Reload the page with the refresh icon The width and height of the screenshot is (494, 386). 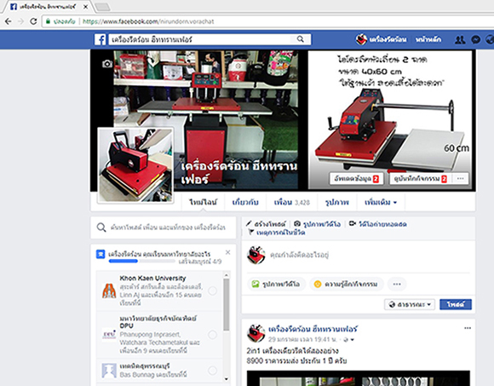(x=33, y=21)
